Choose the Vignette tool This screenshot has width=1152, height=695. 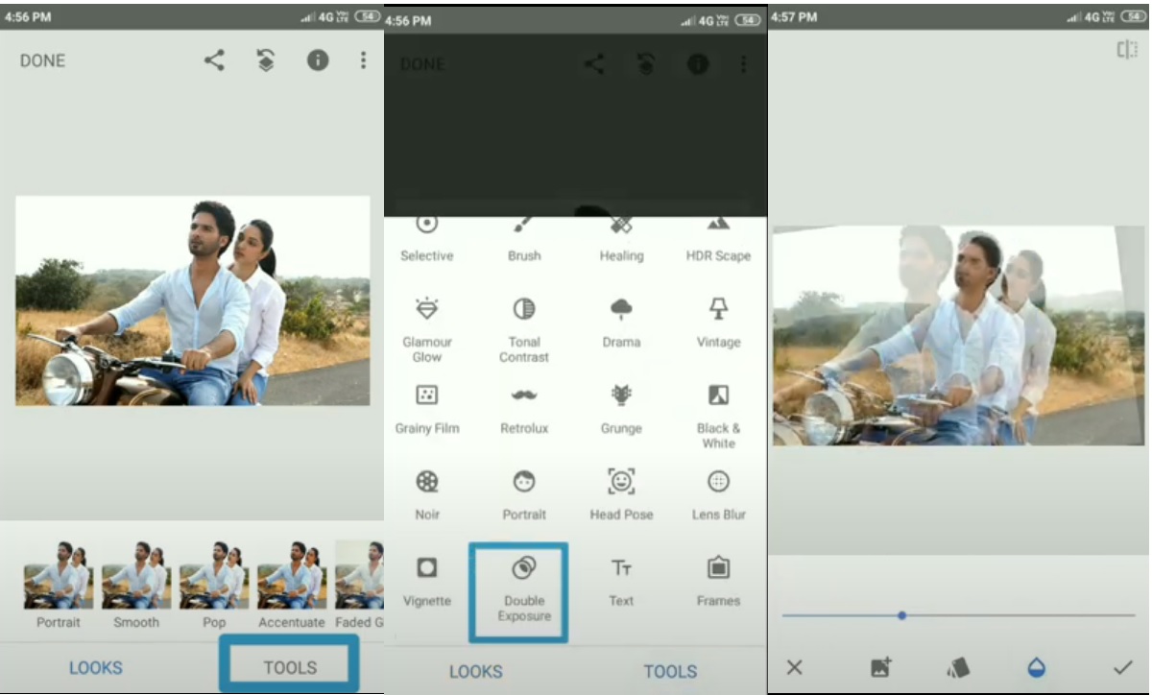[427, 581]
